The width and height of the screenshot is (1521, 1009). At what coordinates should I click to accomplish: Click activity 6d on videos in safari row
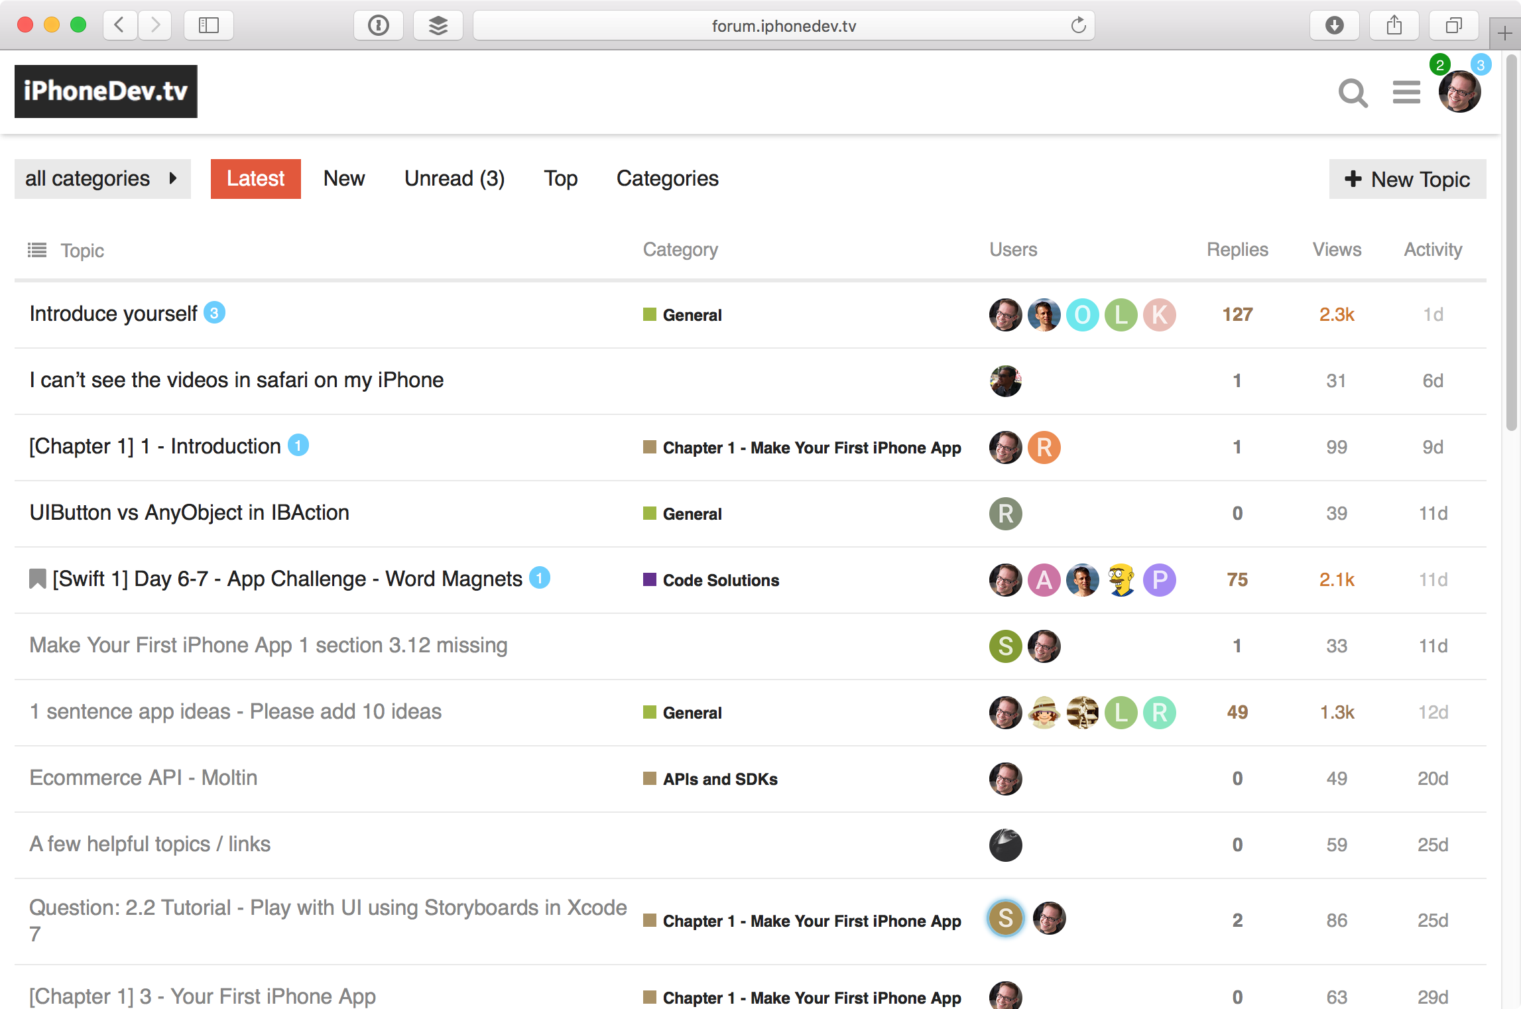pos(1433,381)
